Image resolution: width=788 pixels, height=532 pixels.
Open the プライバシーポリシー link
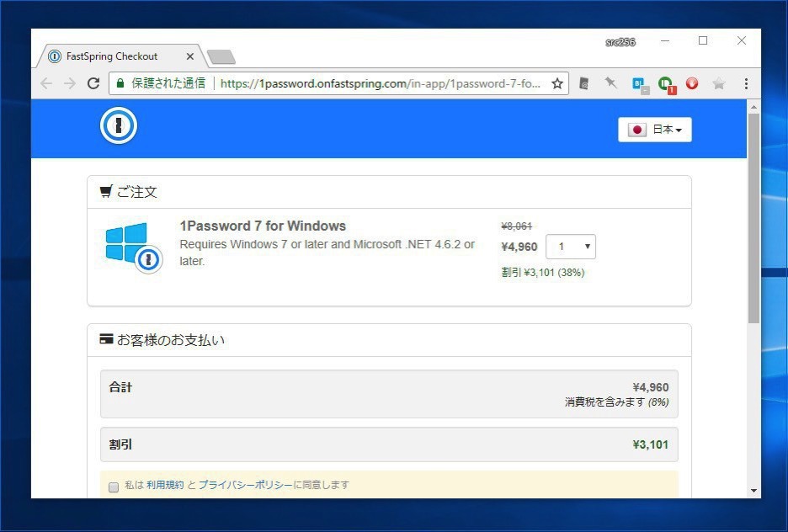245,485
